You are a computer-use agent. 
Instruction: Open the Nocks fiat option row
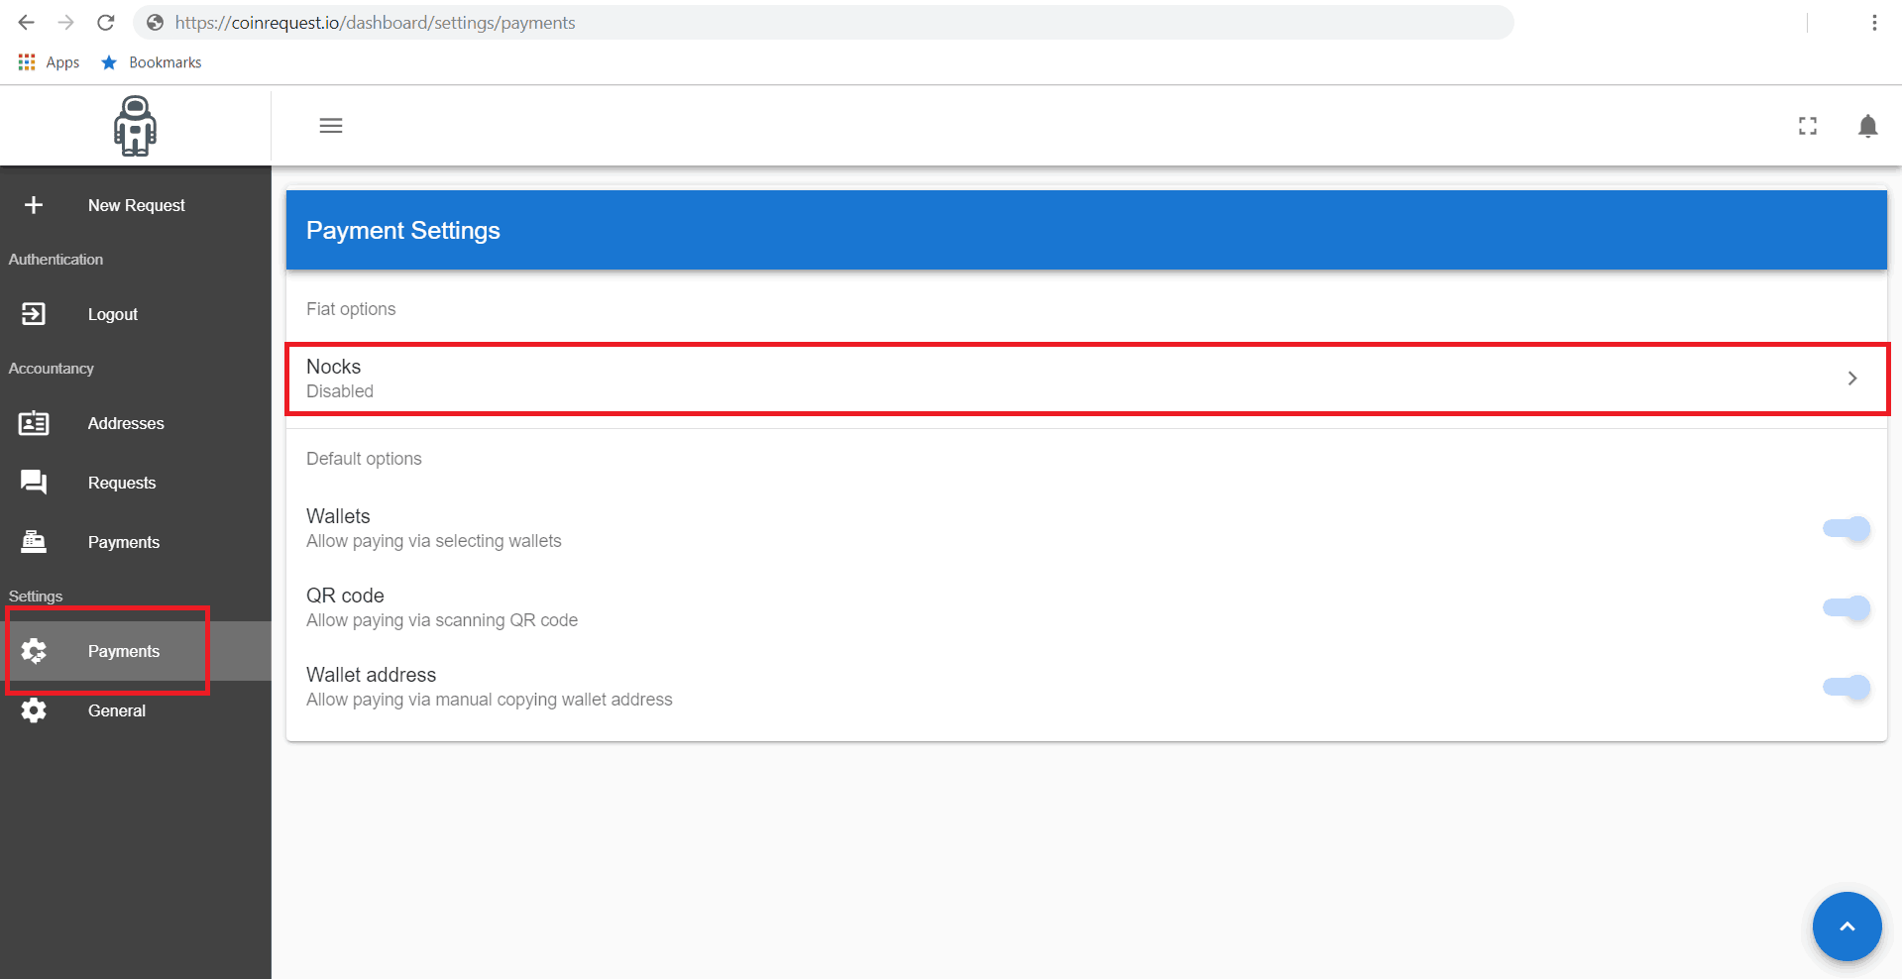tap(991, 379)
